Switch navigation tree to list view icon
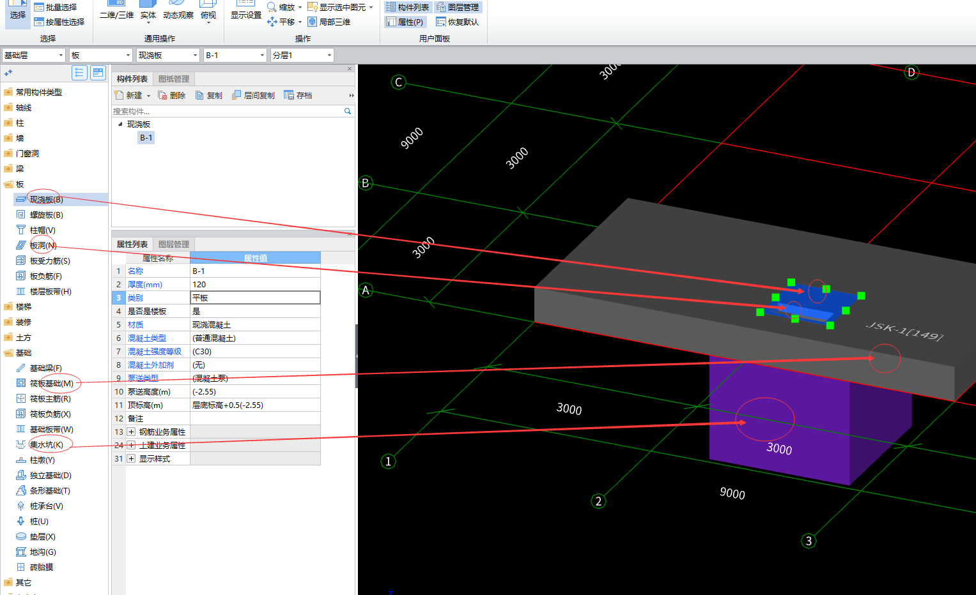Screen dimensions: 976x595 pyautogui.click(x=79, y=73)
